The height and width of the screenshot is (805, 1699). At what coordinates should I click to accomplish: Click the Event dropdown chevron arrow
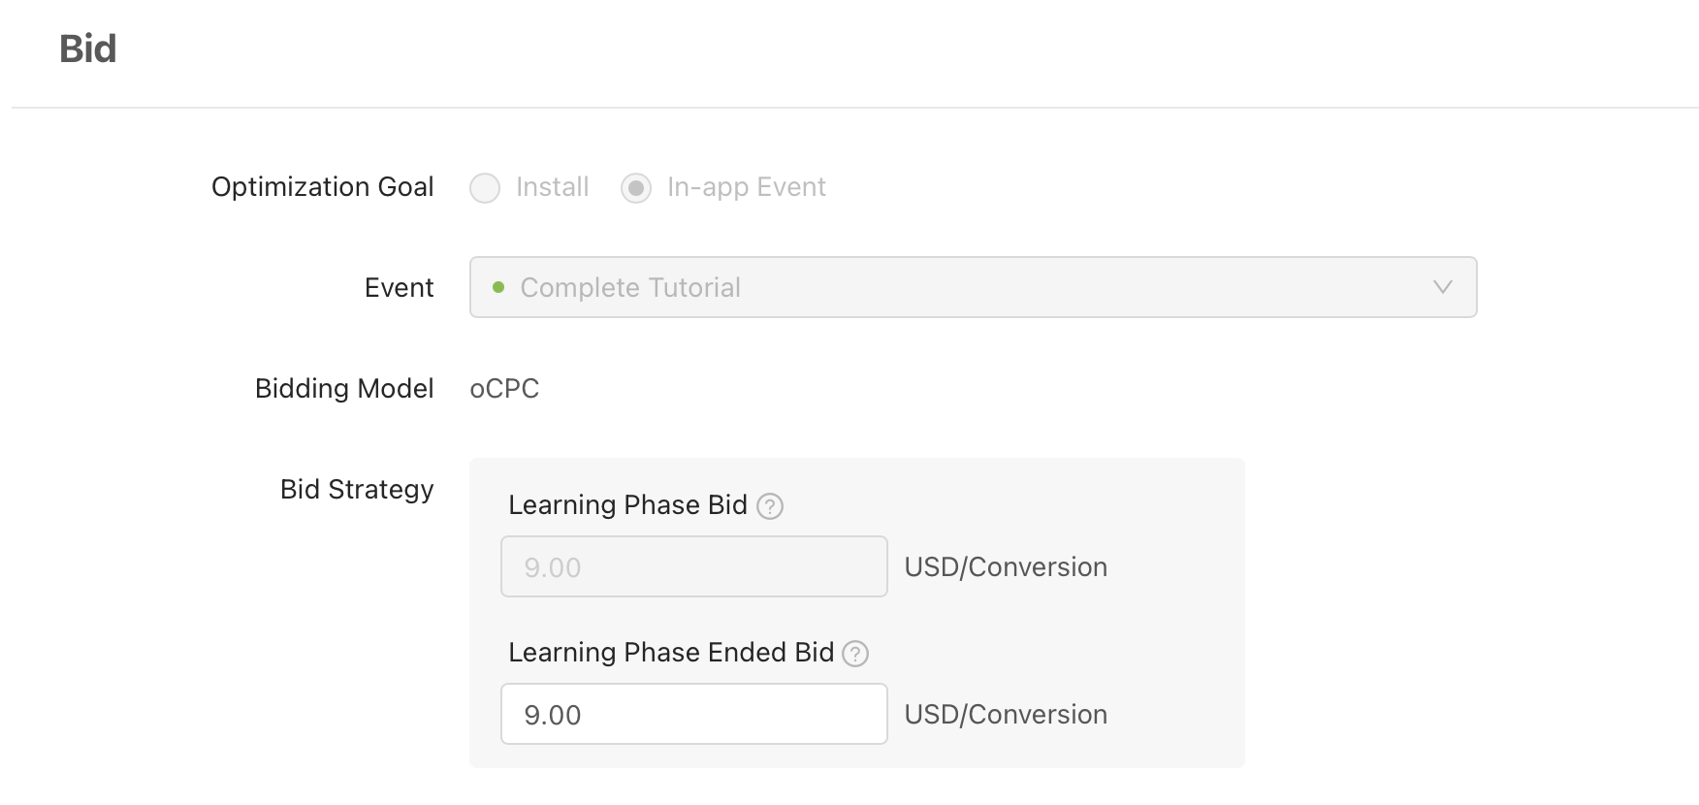(x=1443, y=287)
